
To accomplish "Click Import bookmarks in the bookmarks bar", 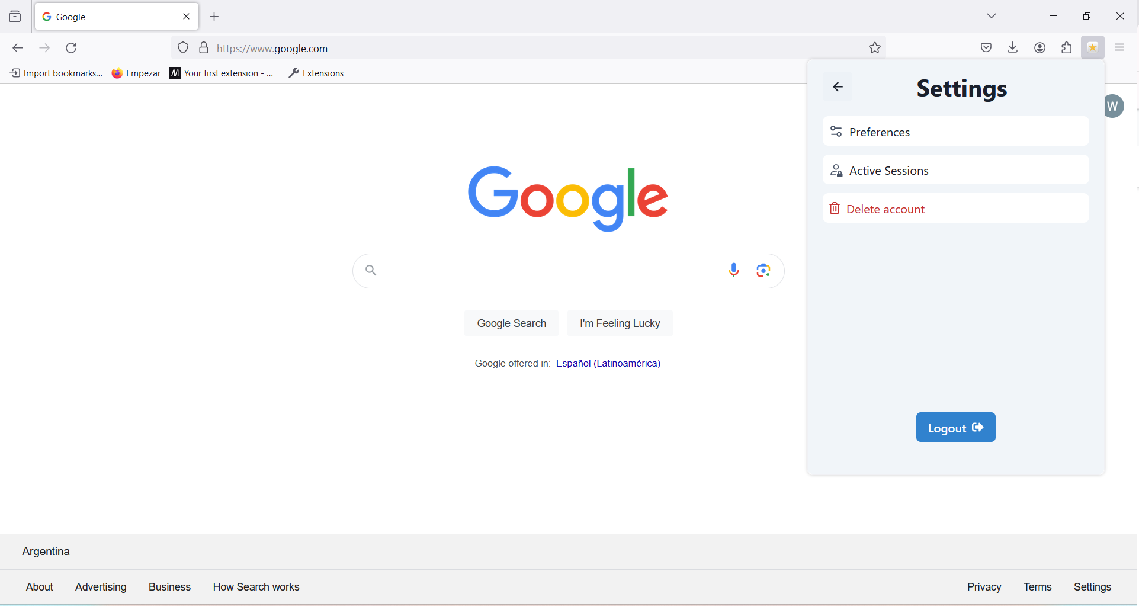I will [56, 73].
